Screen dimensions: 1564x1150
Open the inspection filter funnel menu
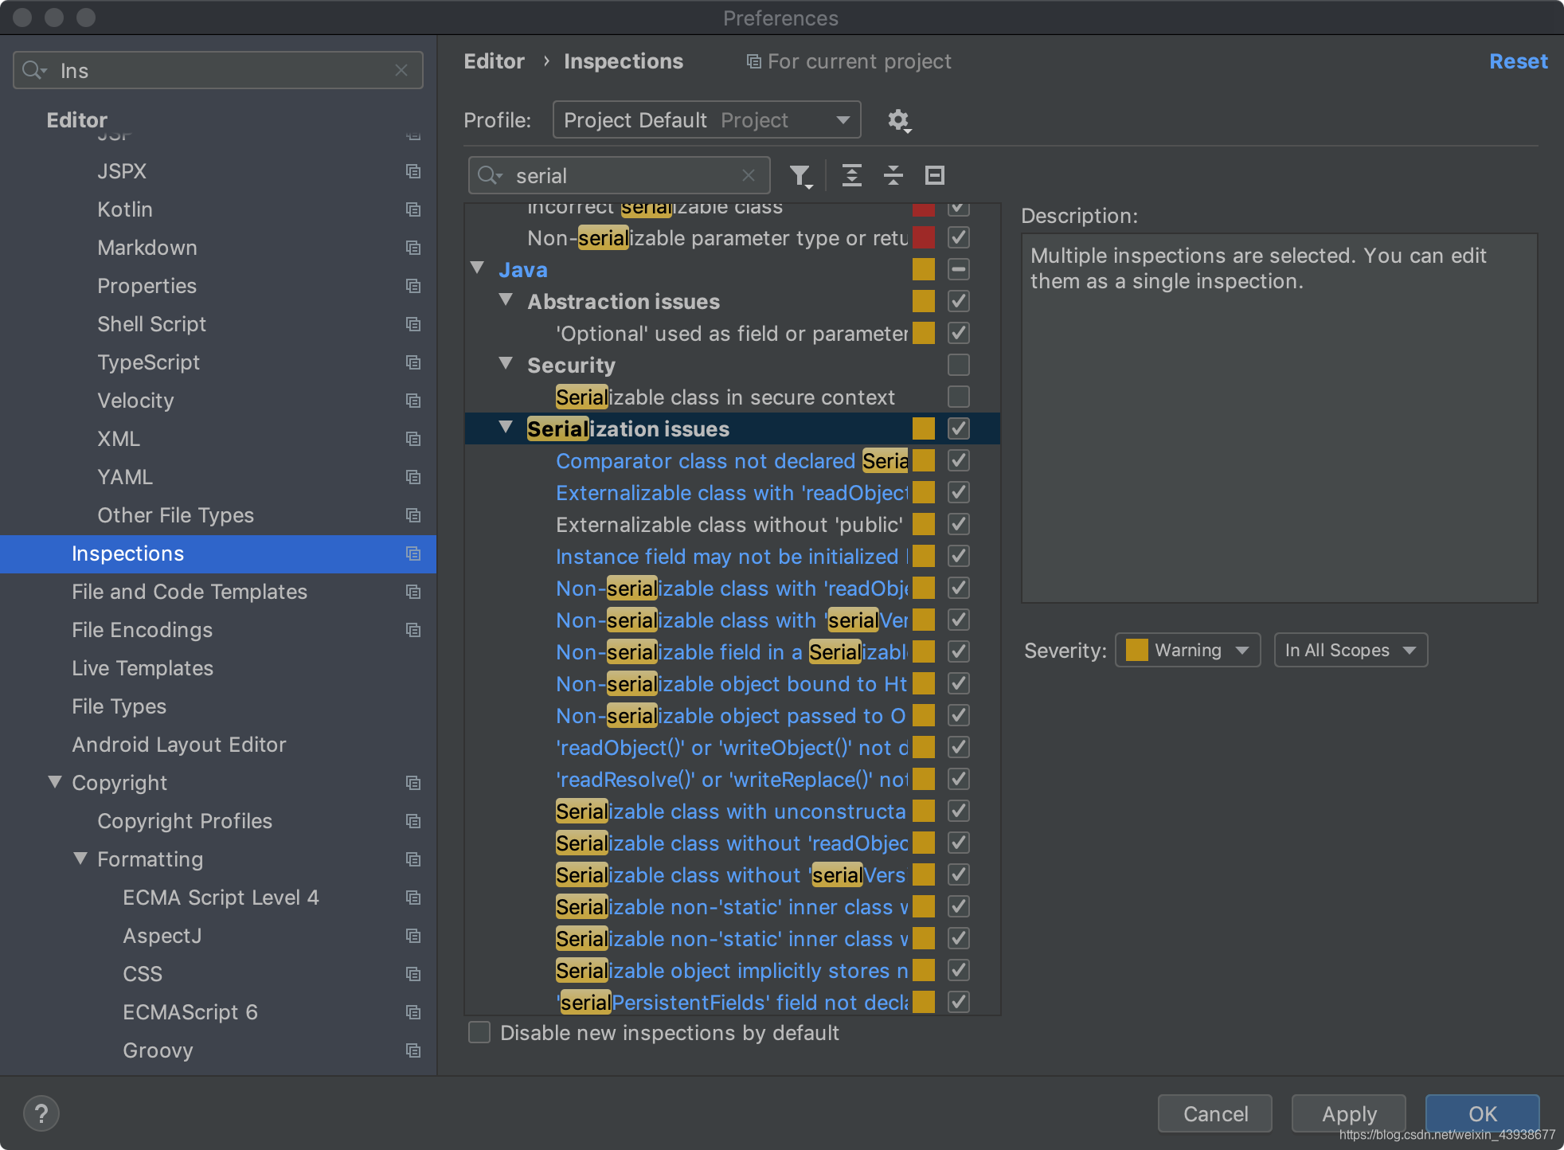pos(800,176)
